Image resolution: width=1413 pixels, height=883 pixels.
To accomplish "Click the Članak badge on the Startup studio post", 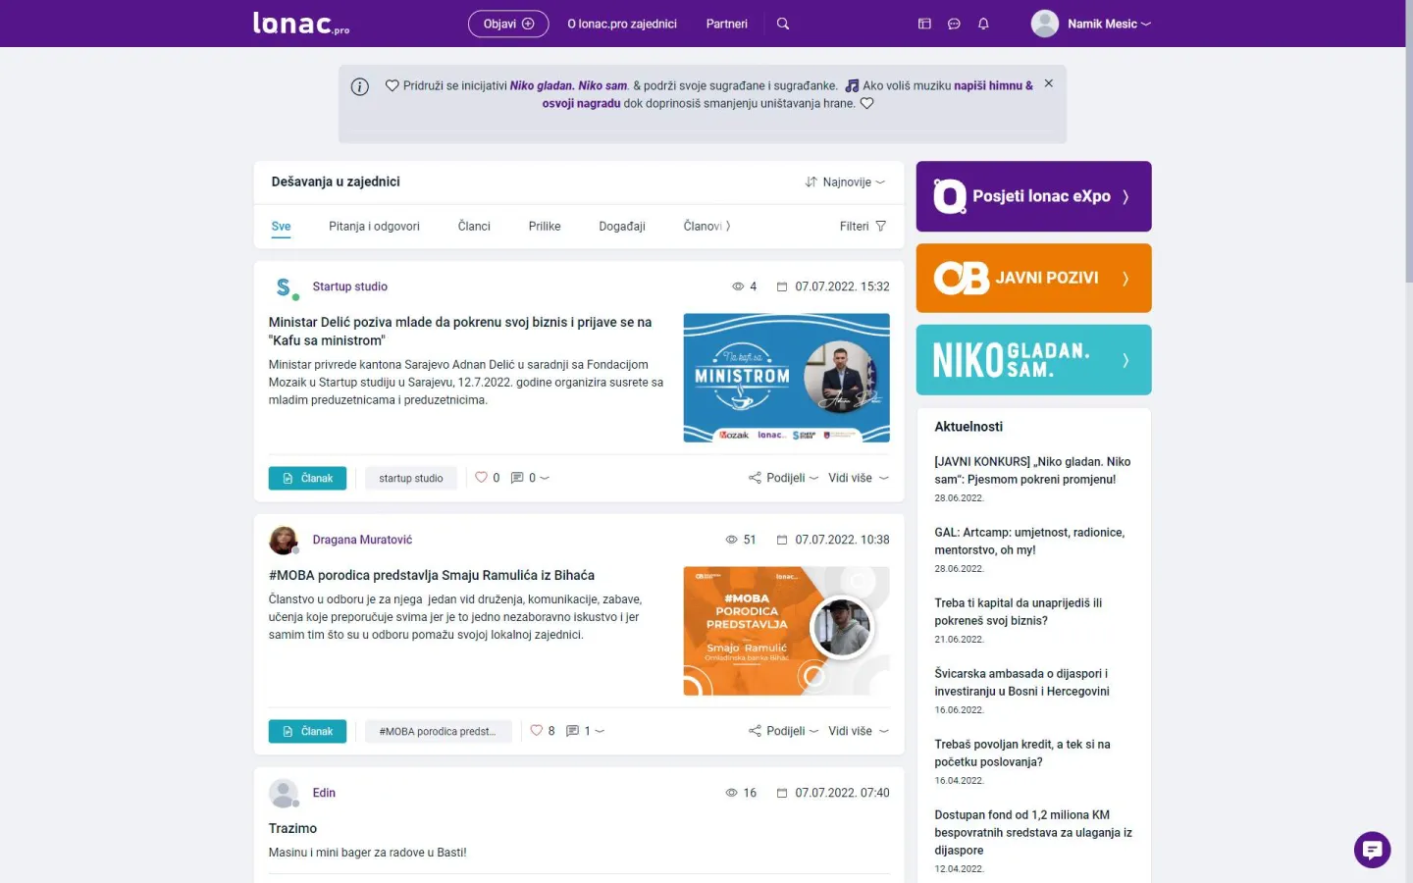I will click(x=307, y=478).
